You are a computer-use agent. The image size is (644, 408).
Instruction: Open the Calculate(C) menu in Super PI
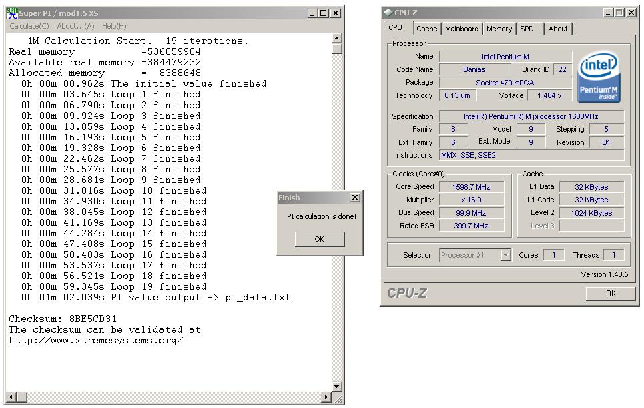tap(29, 26)
